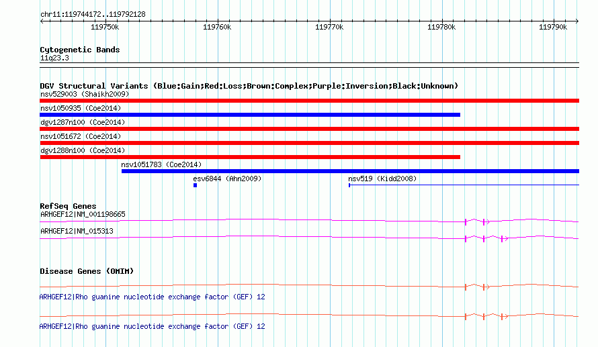Click the dgv1288n100 (Coe2014) label
The width and height of the screenshot is (598, 347).
[x=83, y=150]
